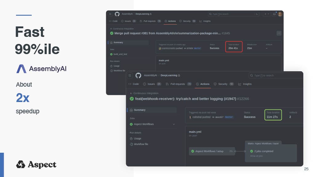The image size is (315, 177).
Task: Open Security tab in back window
Action: pos(187,21)
